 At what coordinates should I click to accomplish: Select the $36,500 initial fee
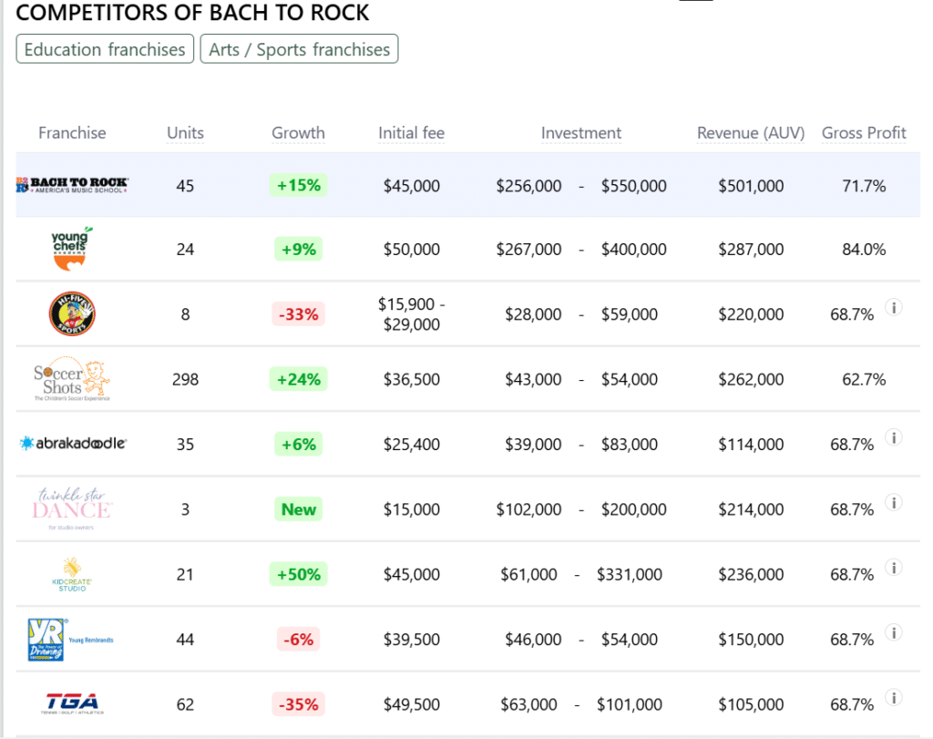[x=411, y=379]
